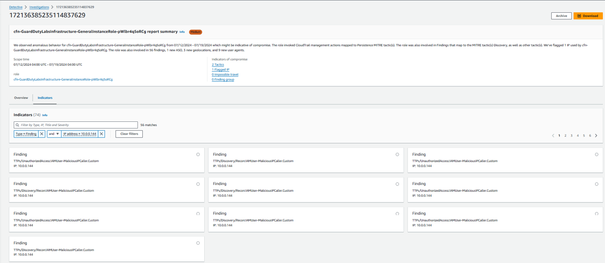605x263 pixels.
Task: Click the investigation ID heading 172136385235114837629
Action: pos(47,16)
